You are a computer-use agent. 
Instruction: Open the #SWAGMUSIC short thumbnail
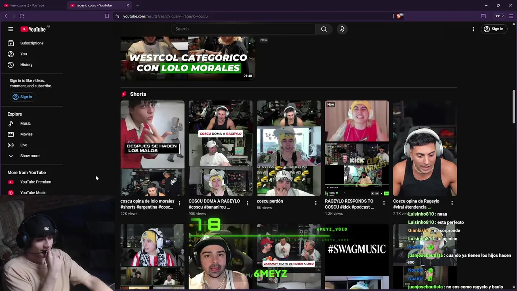357,257
